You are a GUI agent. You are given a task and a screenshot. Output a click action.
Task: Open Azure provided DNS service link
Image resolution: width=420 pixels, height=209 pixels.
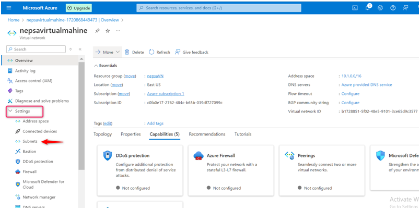pyautogui.click(x=367, y=85)
